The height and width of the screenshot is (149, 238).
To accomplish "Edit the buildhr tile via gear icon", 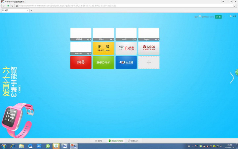I will point(88,54).
